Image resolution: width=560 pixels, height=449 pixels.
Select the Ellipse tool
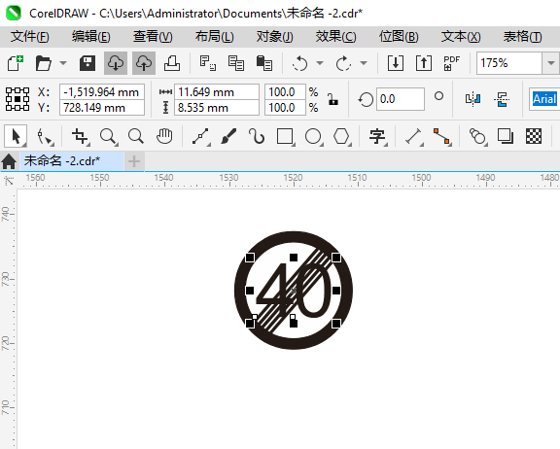314,137
